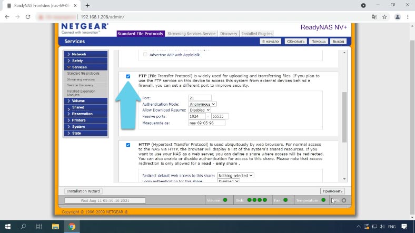Click the Применить apply button
The image size is (415, 233).
(332, 191)
